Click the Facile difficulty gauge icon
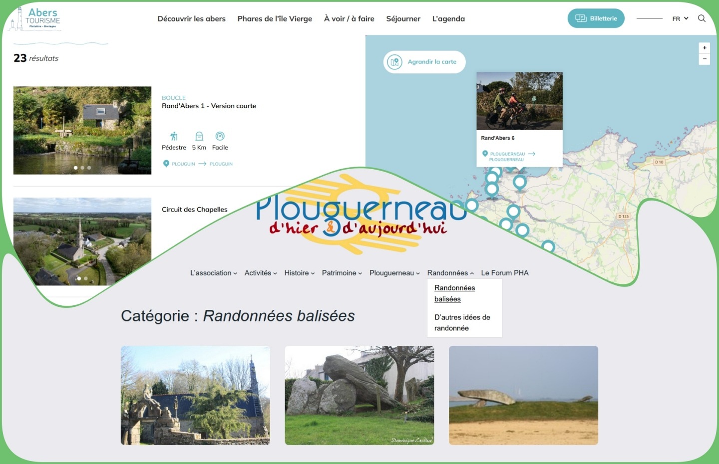 (x=220, y=135)
